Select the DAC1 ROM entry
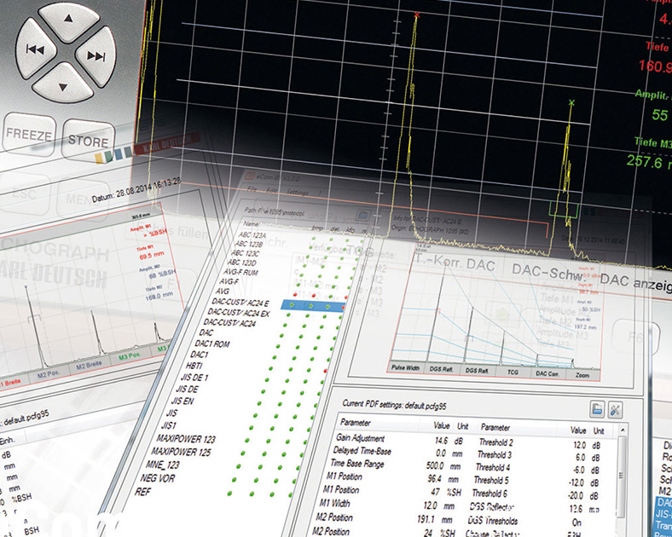The width and height of the screenshot is (672, 537). tap(212, 344)
